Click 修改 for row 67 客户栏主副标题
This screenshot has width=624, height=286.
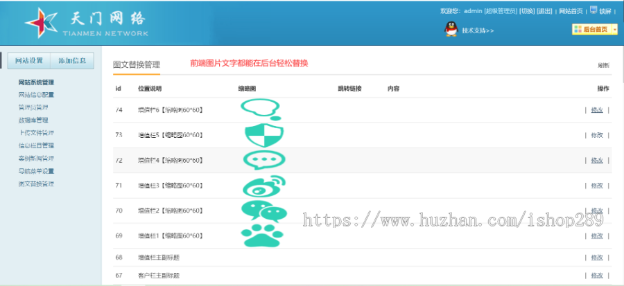click(x=597, y=276)
